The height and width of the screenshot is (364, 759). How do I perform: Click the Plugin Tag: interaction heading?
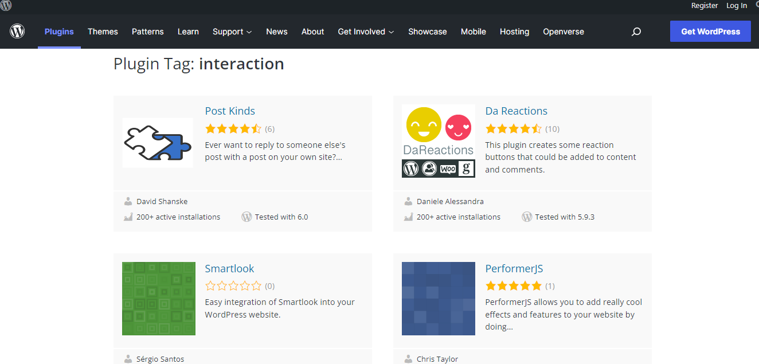199,64
